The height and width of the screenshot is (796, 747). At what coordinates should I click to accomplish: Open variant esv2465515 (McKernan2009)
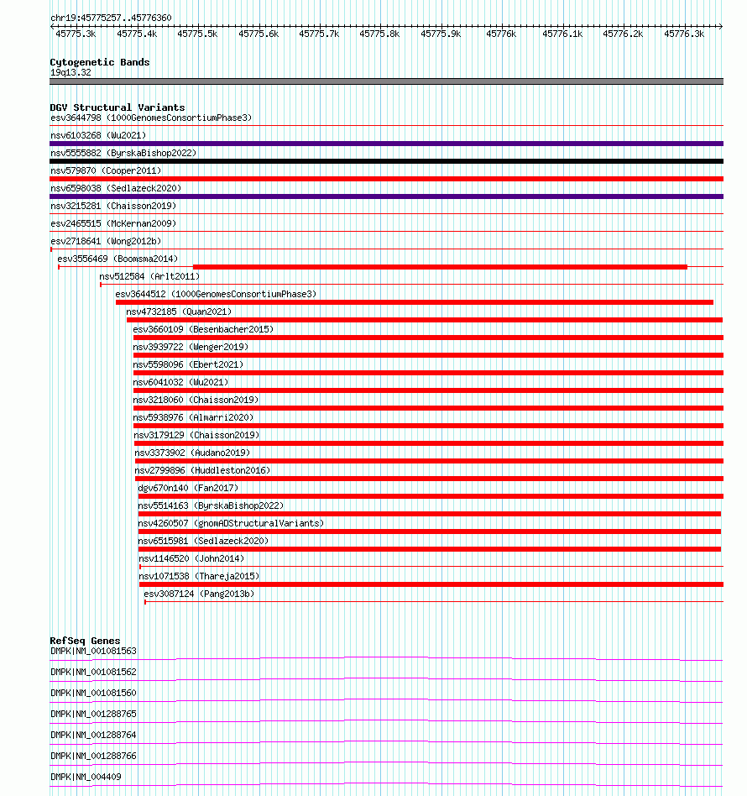click(x=113, y=223)
